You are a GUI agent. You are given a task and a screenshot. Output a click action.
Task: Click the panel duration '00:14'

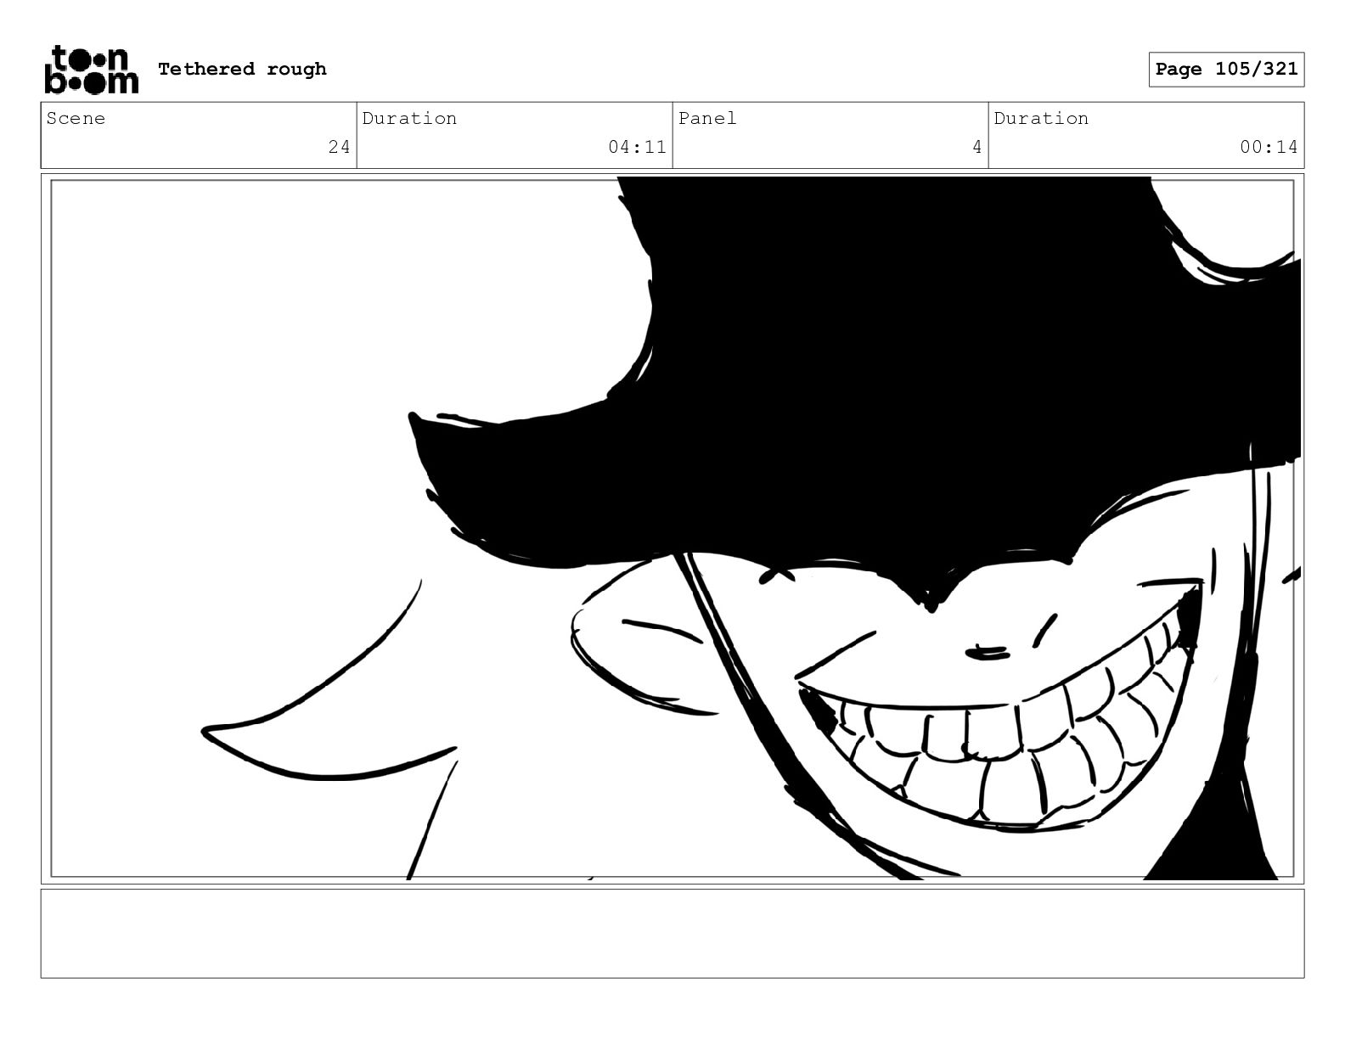coord(1269,147)
